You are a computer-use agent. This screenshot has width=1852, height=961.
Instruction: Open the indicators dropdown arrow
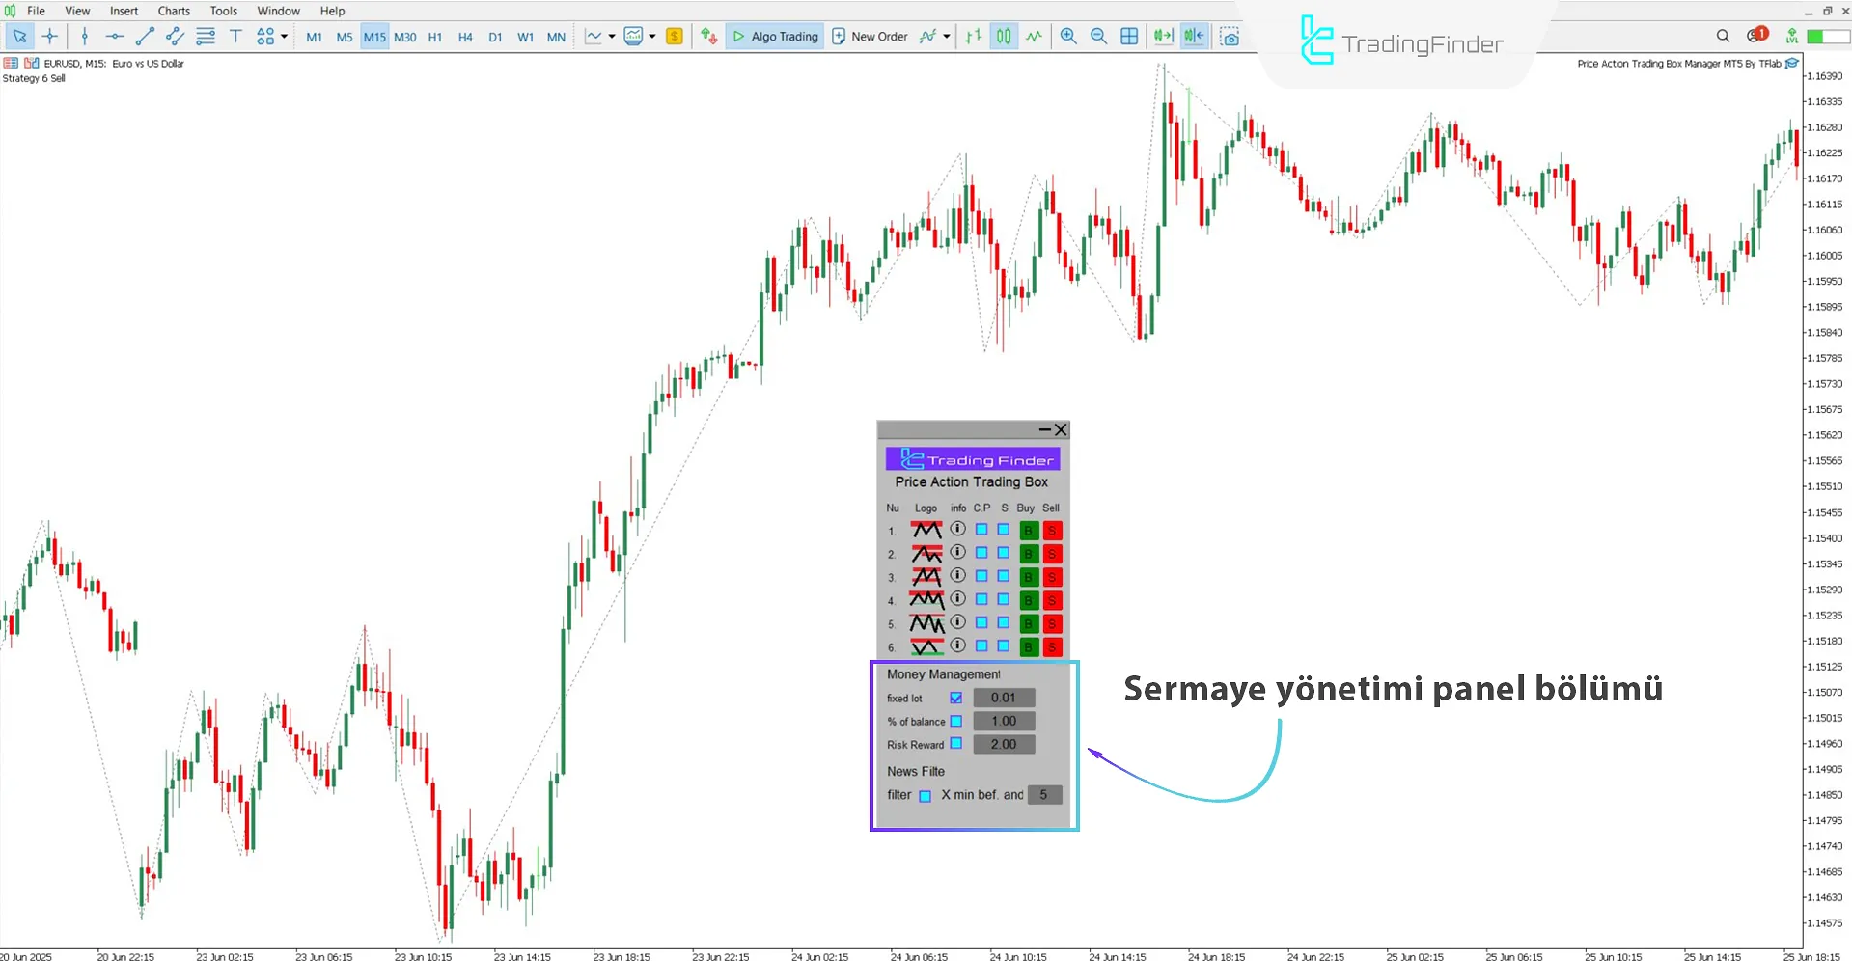pos(653,36)
